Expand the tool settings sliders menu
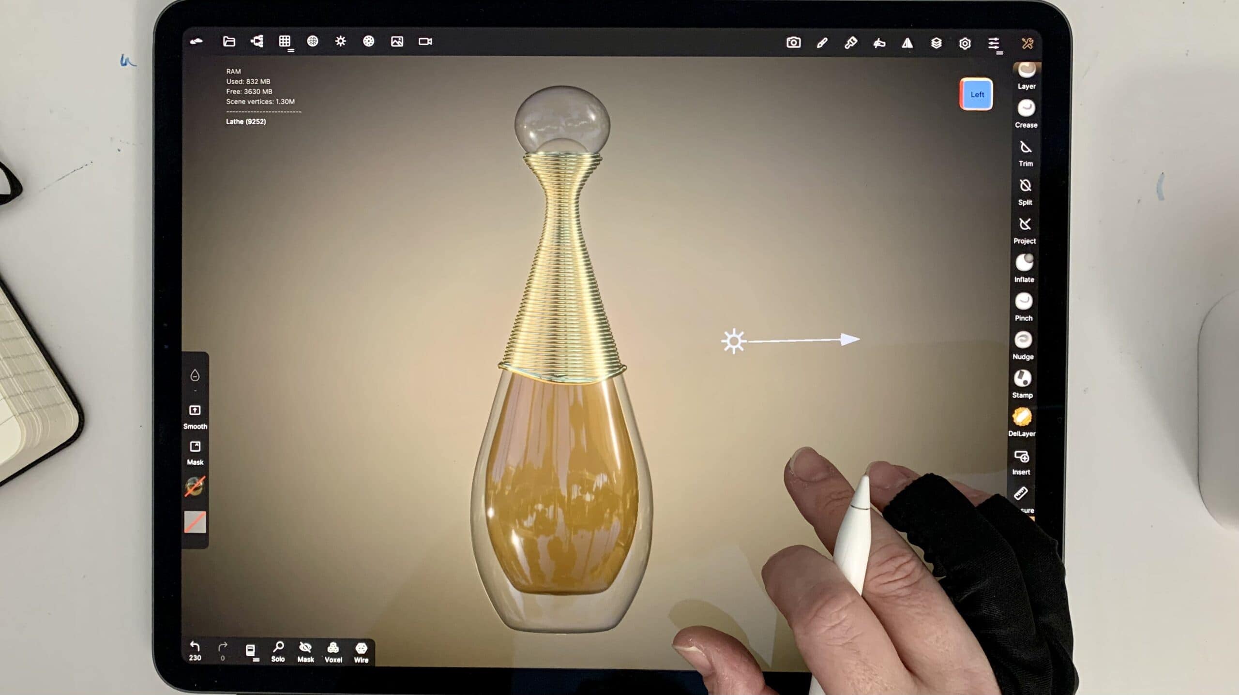Viewport: 1239px width, 695px height. (994, 44)
